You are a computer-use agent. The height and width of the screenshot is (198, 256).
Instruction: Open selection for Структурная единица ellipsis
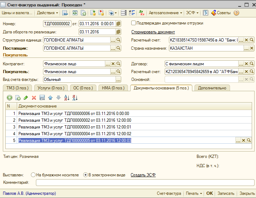tap(113, 40)
